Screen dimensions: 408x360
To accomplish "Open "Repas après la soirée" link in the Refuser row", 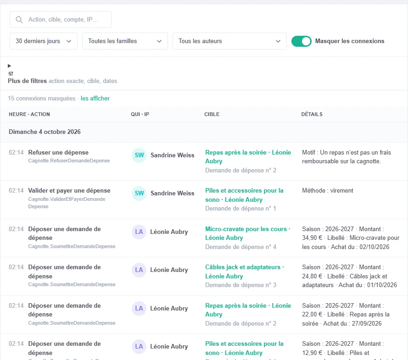I will click(x=248, y=157).
